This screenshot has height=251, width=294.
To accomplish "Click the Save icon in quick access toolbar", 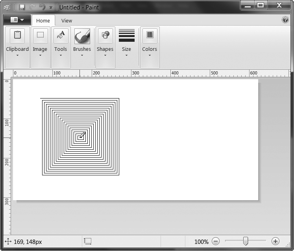I will [22, 7].
